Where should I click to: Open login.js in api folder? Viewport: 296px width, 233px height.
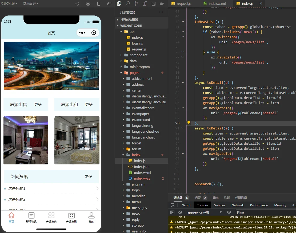point(137,43)
